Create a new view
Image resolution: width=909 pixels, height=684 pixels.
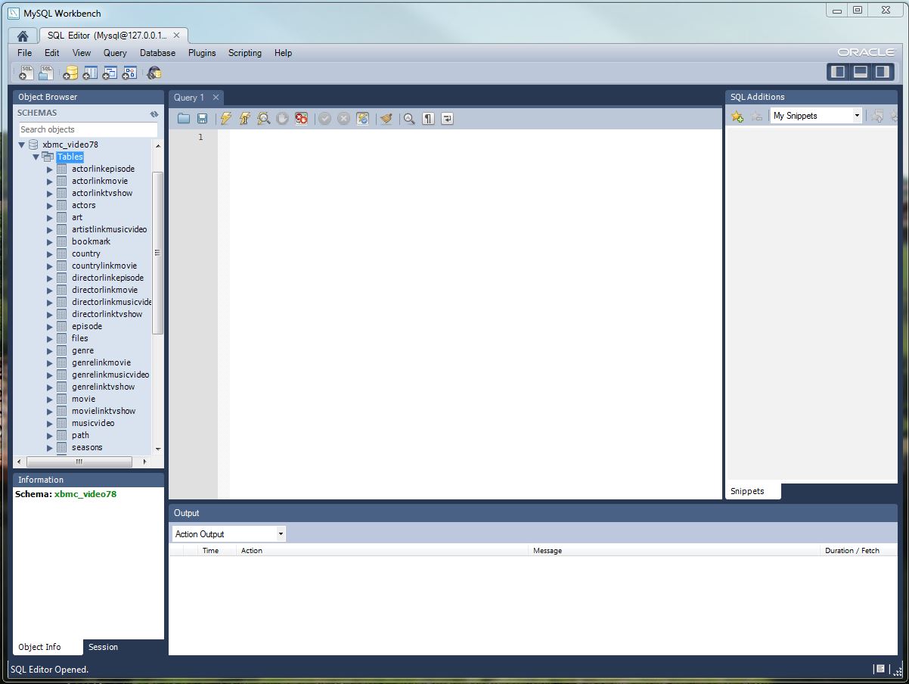(110, 73)
